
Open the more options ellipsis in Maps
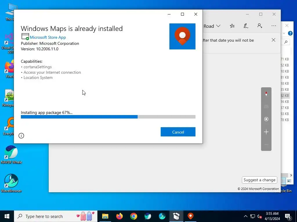274,26
